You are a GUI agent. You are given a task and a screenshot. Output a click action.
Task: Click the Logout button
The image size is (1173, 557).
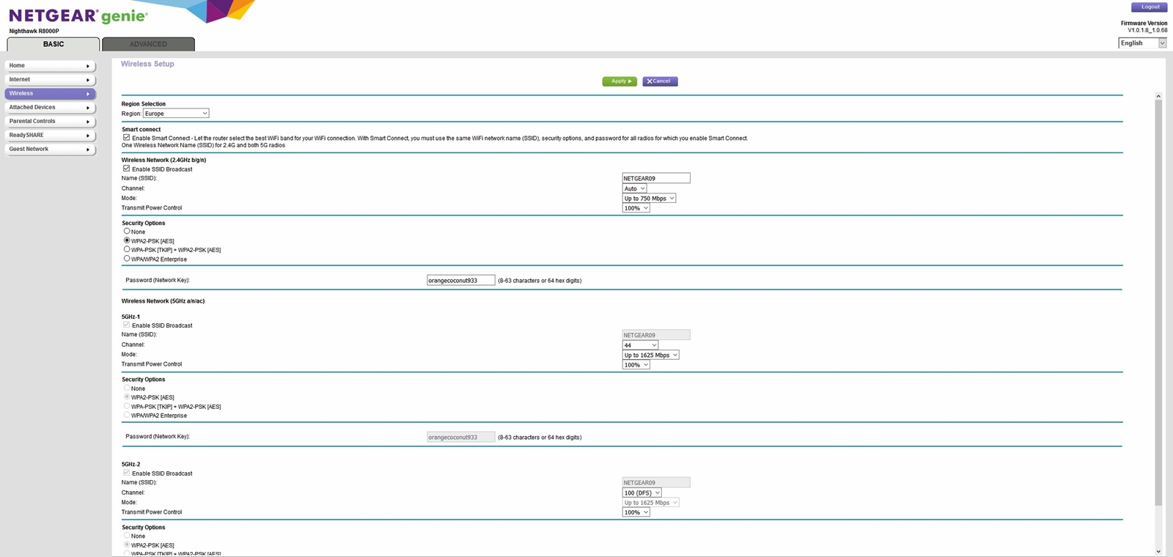point(1149,7)
